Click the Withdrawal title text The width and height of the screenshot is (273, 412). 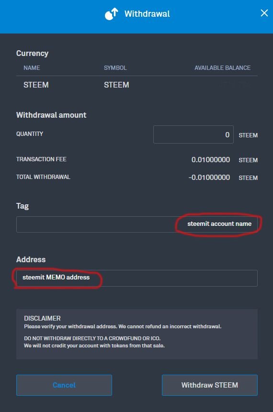[x=147, y=14]
